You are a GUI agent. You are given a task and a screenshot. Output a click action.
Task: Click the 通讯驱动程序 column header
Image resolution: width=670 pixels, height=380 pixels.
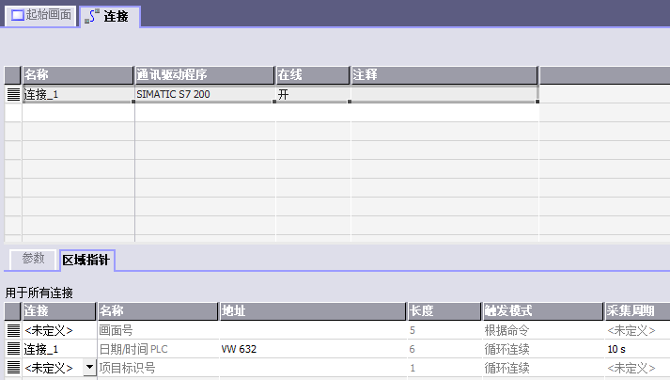pos(204,75)
